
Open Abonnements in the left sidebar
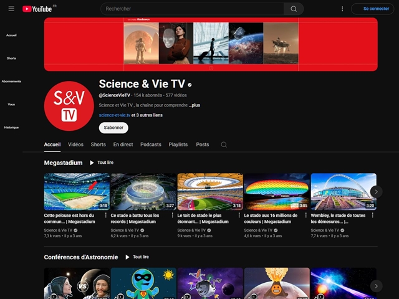[x=11, y=81]
